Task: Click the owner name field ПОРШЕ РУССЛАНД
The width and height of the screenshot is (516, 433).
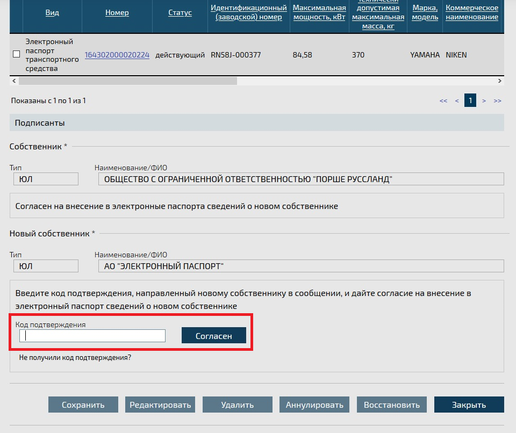Action: [x=301, y=179]
